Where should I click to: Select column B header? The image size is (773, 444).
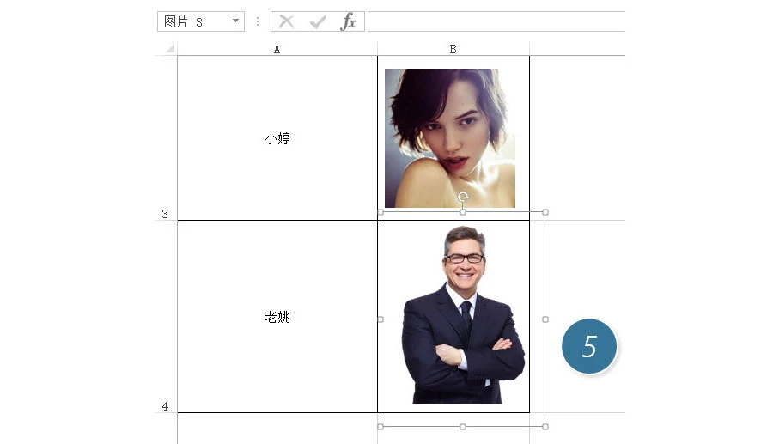click(453, 49)
